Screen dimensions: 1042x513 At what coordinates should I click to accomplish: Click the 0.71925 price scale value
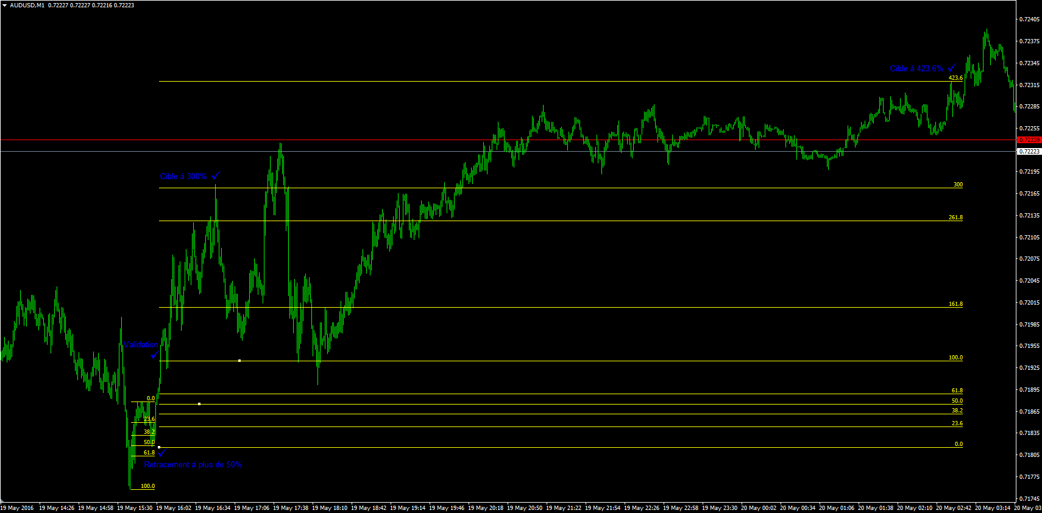(x=1029, y=368)
